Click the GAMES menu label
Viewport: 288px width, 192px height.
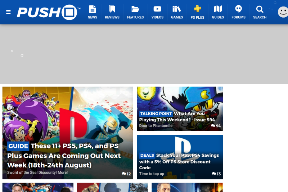pos(177,17)
